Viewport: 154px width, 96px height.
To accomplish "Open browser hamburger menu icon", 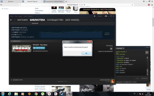I will pos(144,2).
